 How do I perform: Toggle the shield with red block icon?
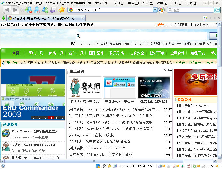pyautogui.click(x=189, y=166)
